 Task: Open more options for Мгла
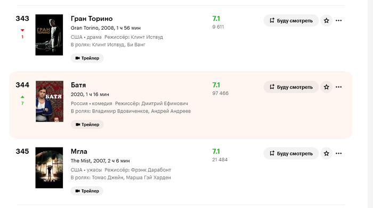338,153
